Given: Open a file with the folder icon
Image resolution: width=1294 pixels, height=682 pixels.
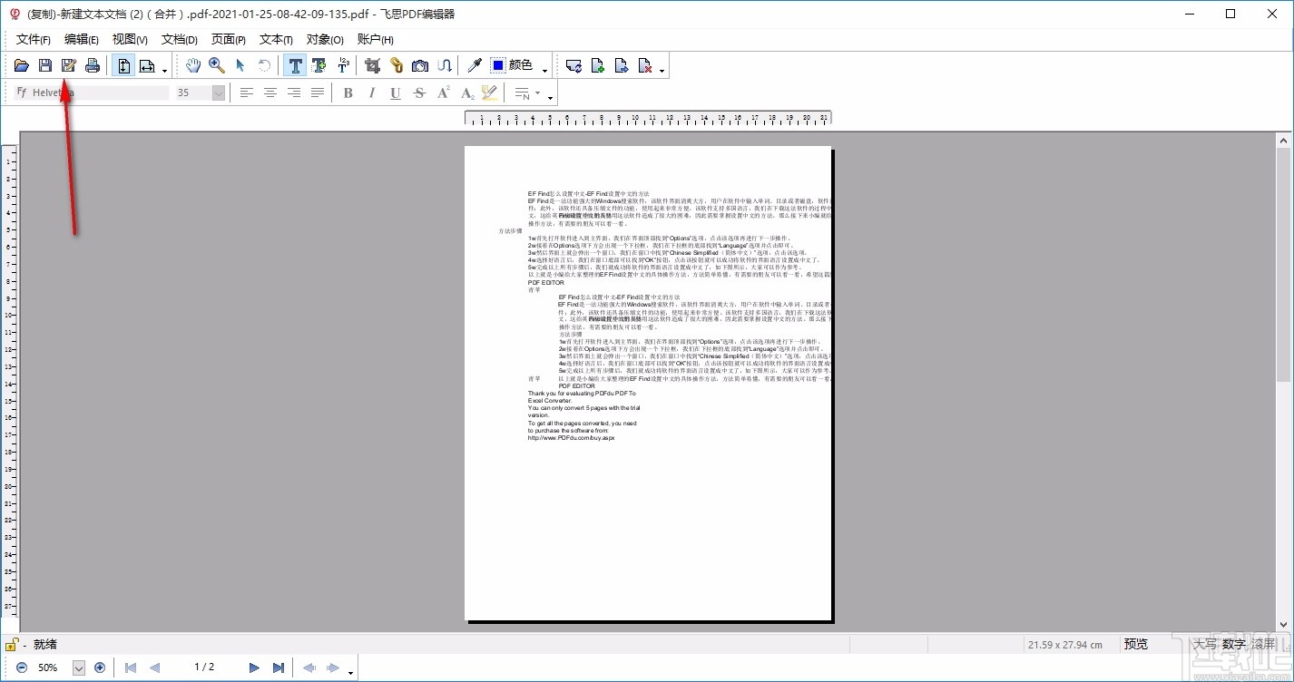Looking at the screenshot, I should (22, 65).
